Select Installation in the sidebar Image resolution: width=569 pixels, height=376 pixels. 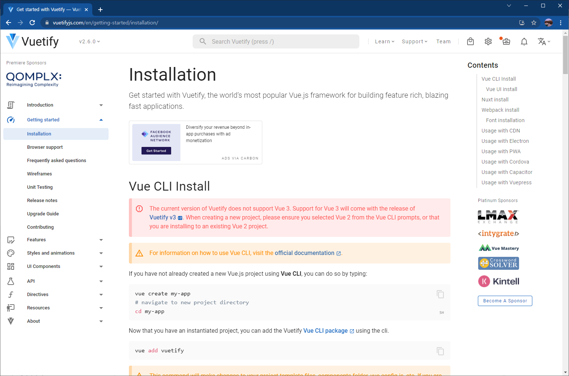coord(56,134)
